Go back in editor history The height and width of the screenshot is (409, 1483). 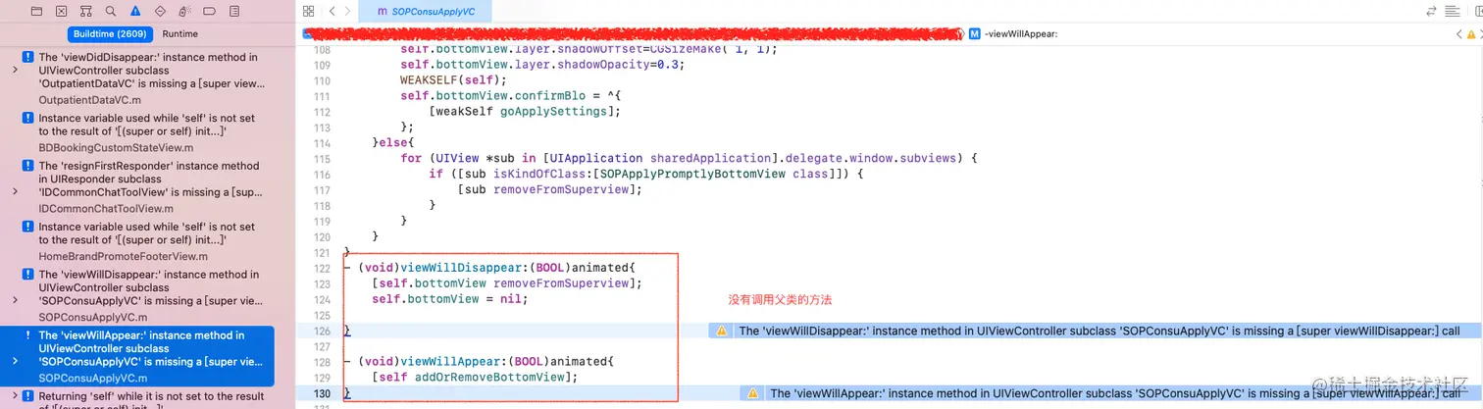[332, 11]
